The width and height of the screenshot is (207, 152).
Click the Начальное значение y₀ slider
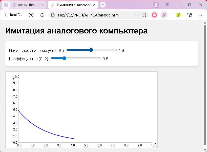coord(91,50)
